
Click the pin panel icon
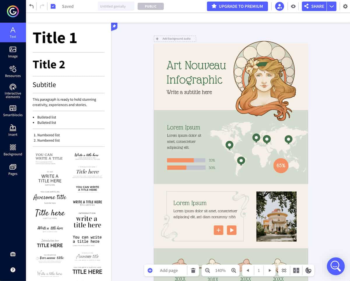coord(114,26)
